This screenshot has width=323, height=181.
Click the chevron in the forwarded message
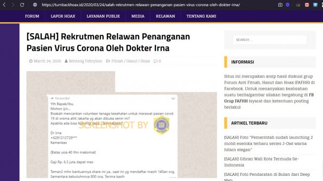pyautogui.click(x=173, y=99)
